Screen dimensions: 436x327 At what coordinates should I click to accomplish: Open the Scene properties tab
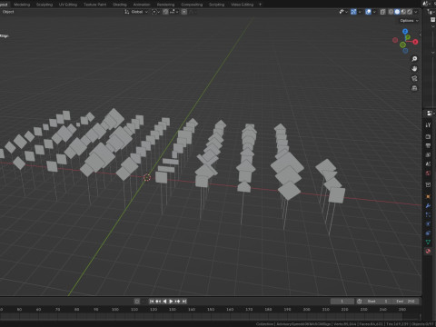(428, 164)
